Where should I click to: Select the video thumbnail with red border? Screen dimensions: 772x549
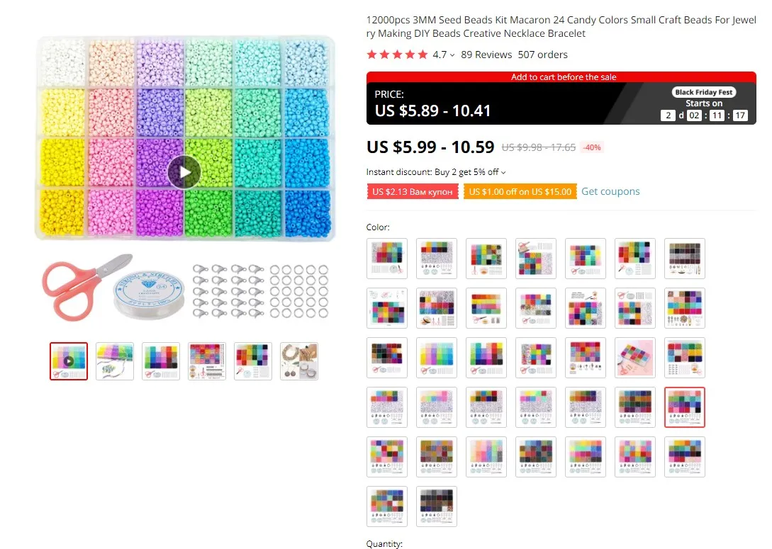click(x=69, y=361)
